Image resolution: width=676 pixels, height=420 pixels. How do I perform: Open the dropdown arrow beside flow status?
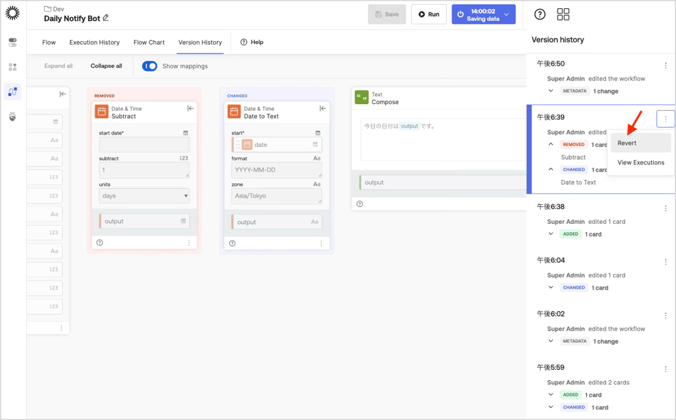coord(506,14)
